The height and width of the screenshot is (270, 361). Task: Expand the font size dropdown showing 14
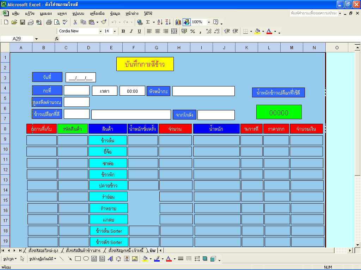[115, 31]
